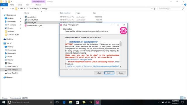This screenshot has width=187, height=105.
Task: Sort by the Size column header
Action: 94,13
